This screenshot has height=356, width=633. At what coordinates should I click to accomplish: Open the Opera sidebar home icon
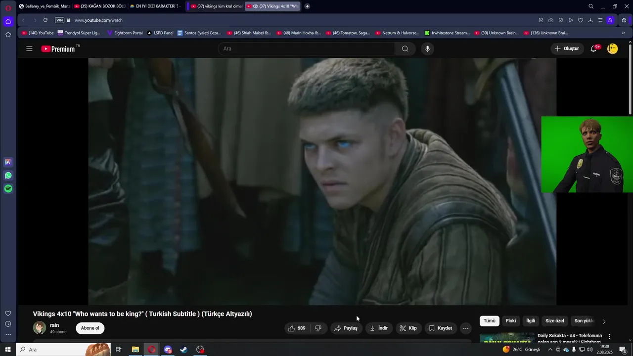tap(8, 21)
